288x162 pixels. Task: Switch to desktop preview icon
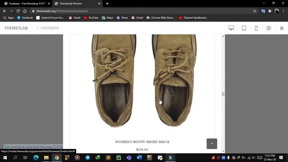231,28
